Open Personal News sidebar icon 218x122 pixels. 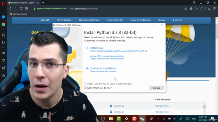[x=3, y=68]
